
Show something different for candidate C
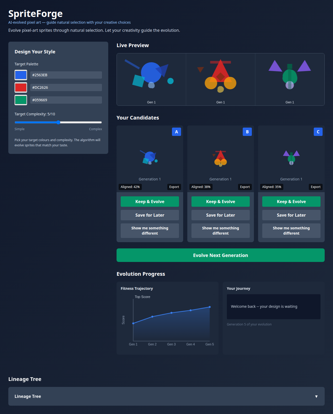[291, 231]
